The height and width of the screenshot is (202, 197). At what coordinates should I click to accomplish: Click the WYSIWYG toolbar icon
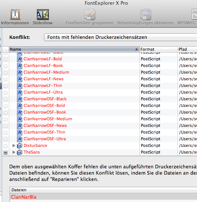[x=194, y=14]
